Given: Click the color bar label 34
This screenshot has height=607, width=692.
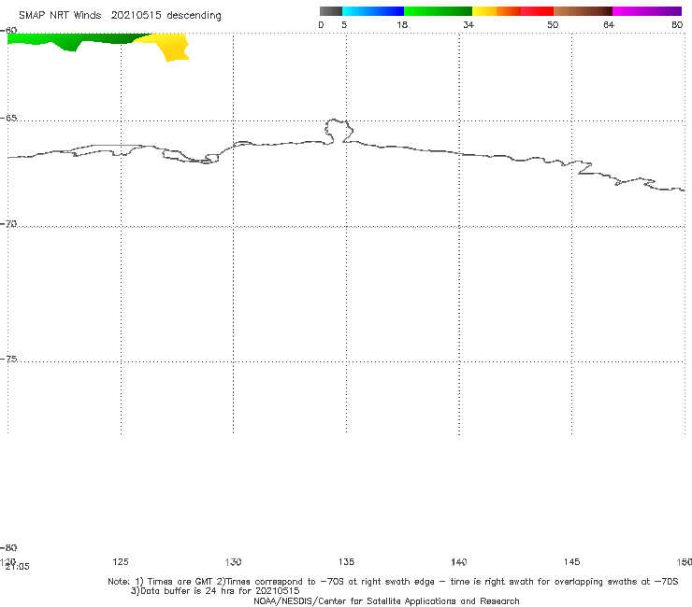Looking at the screenshot, I should pos(469,24).
